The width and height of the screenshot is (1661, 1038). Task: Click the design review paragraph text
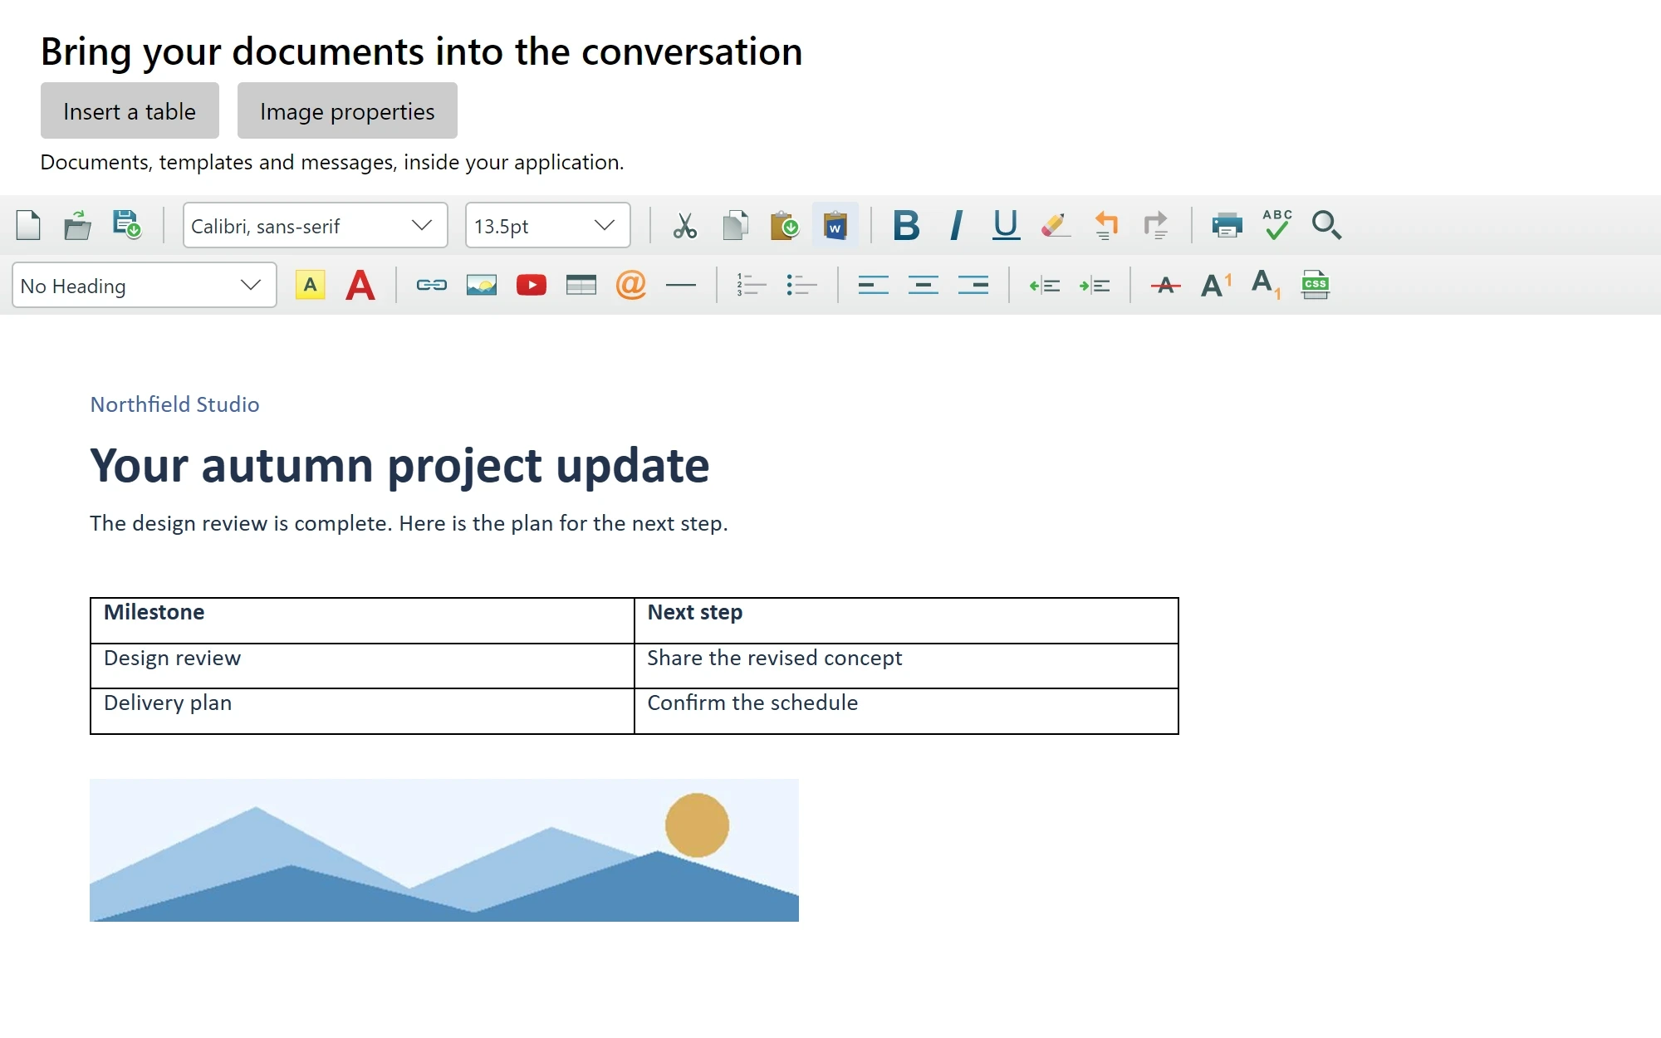click(x=409, y=523)
